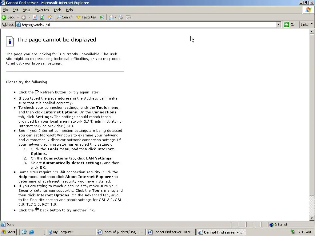315x236 pixels.
Task: Click the Edit page toolbar icon
Action: tap(128, 17)
